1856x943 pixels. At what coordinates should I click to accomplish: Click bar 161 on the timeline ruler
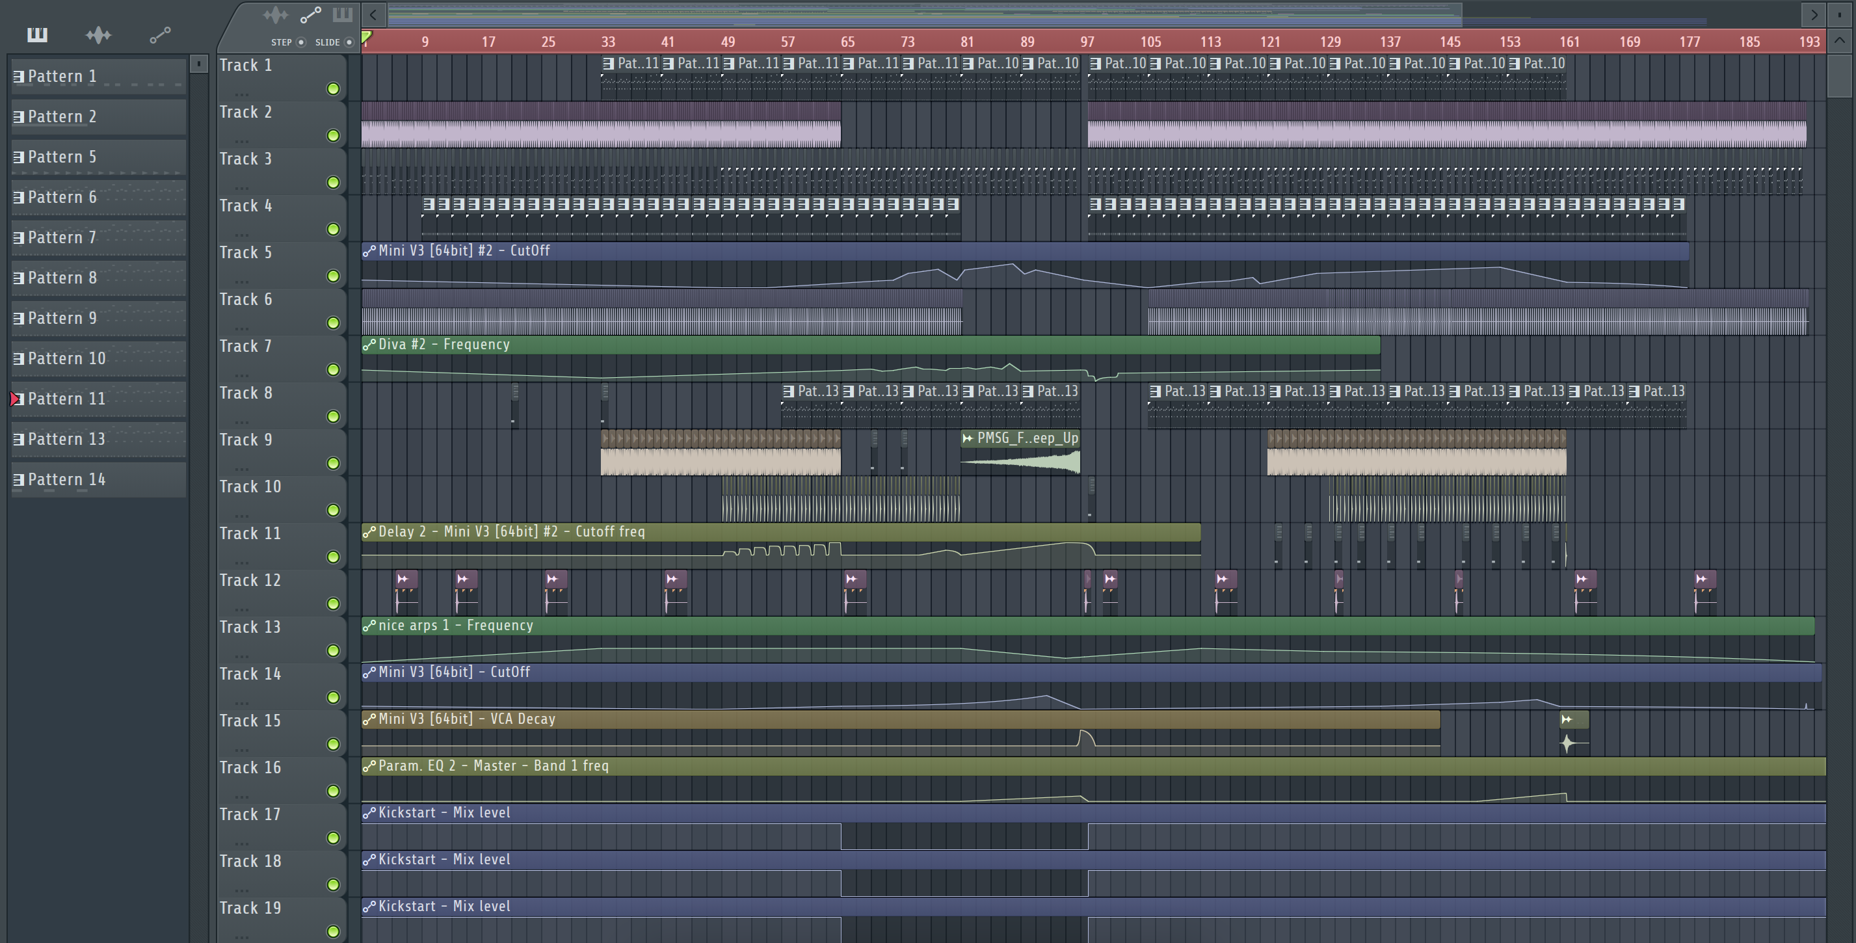click(1569, 42)
